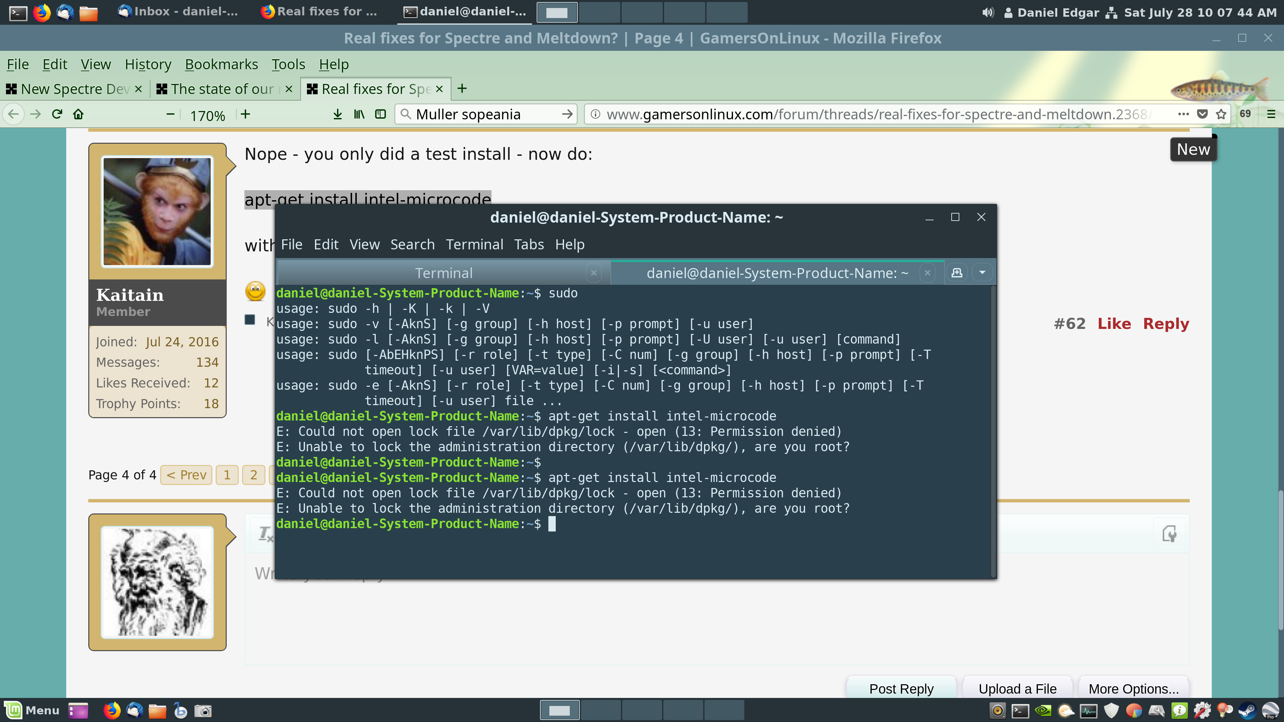Go to forum page 2

tap(254, 475)
